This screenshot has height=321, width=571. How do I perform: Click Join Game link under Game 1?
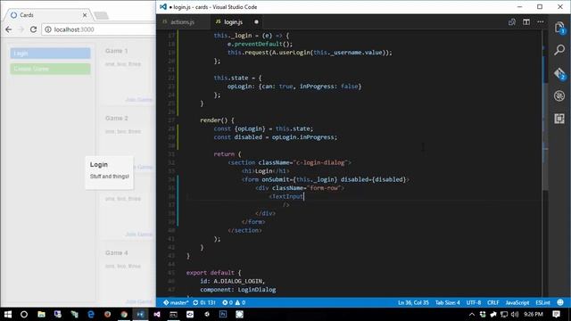tap(139, 99)
